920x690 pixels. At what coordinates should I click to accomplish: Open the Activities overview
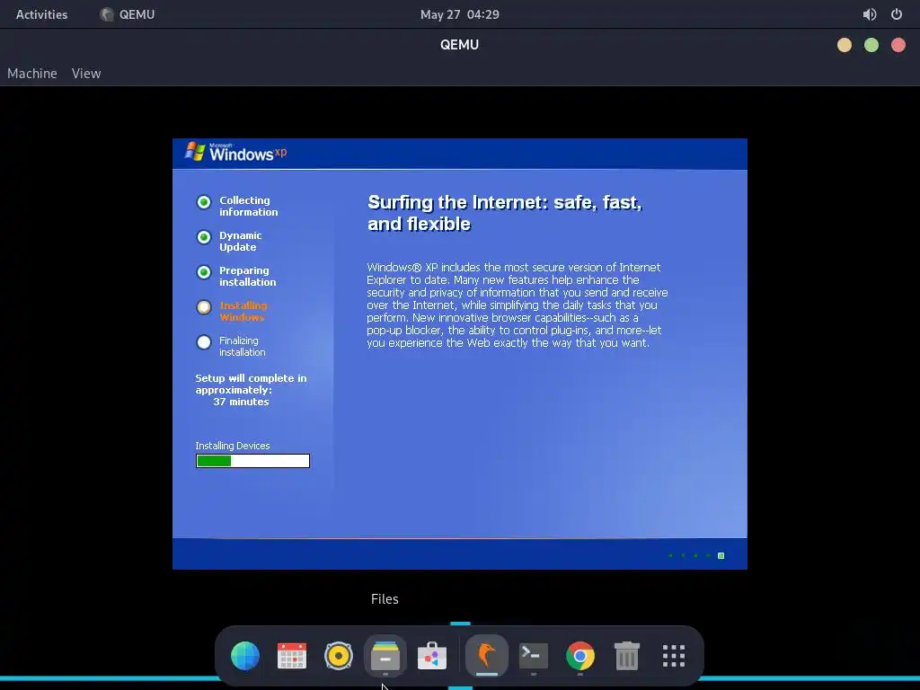pyautogui.click(x=41, y=14)
